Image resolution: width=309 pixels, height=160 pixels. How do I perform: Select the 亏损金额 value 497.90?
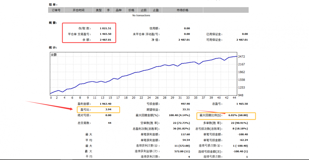185,104
